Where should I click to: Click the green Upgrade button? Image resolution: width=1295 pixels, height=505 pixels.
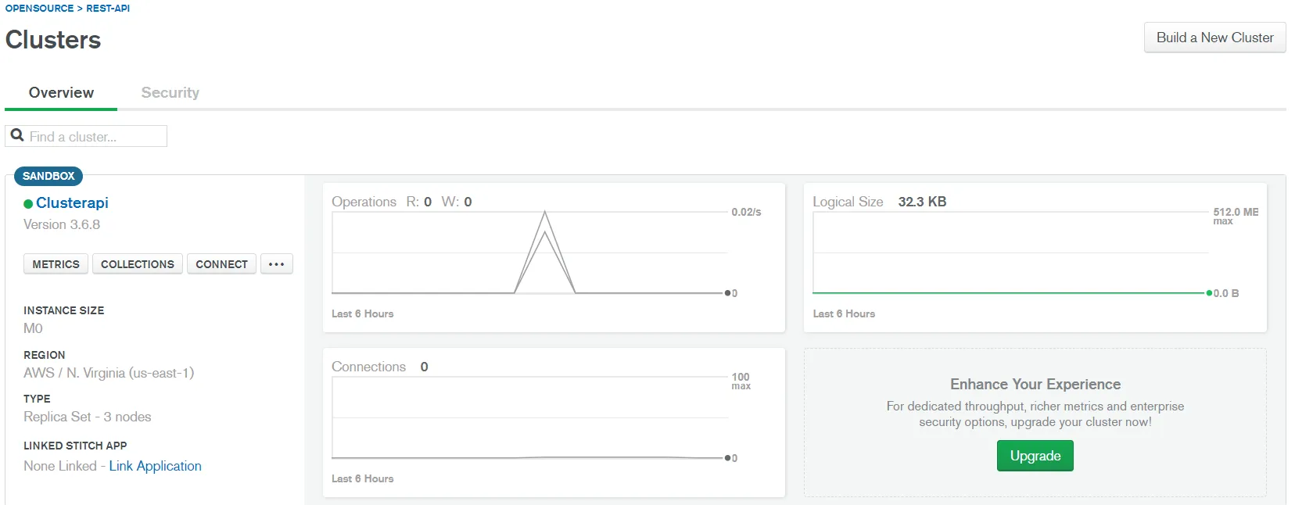1035,456
